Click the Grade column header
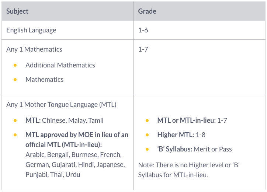267x192 pixels. tap(147, 11)
